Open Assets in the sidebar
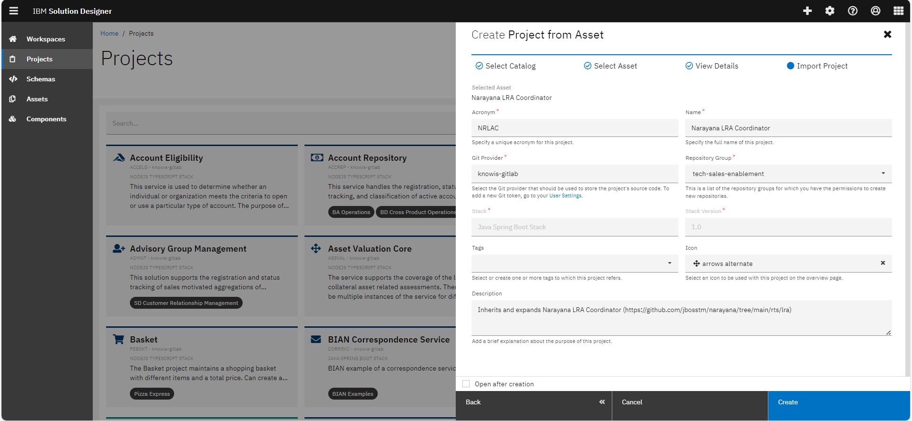Image resolution: width=912 pixels, height=421 pixels. point(47,99)
